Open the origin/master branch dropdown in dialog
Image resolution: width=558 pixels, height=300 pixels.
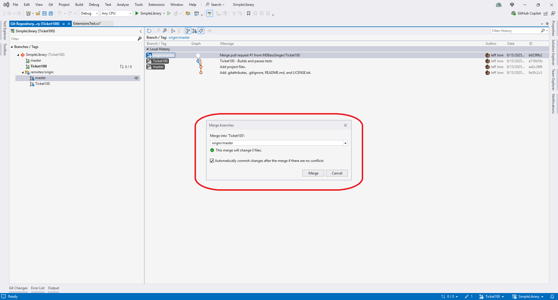click(345, 143)
